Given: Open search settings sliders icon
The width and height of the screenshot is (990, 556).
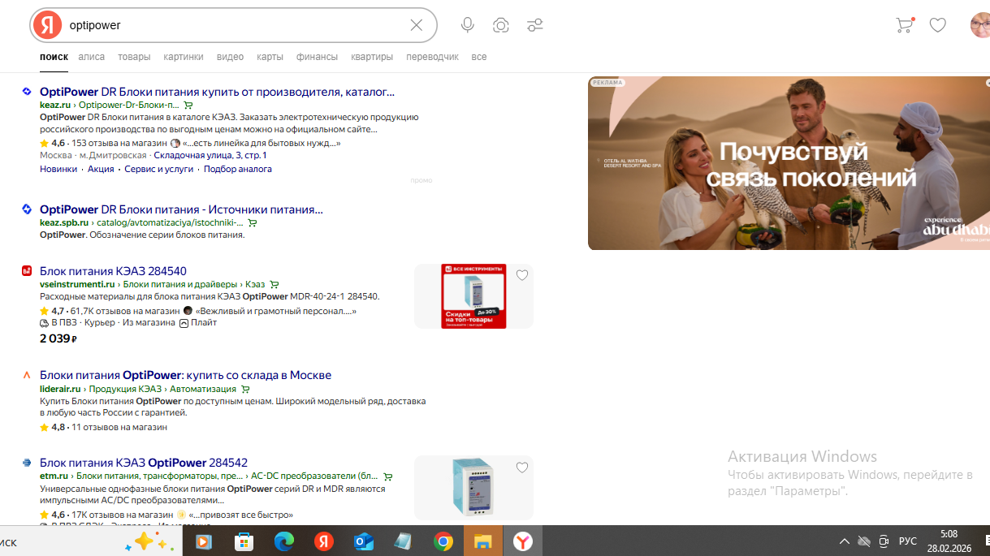Looking at the screenshot, I should pos(534,25).
